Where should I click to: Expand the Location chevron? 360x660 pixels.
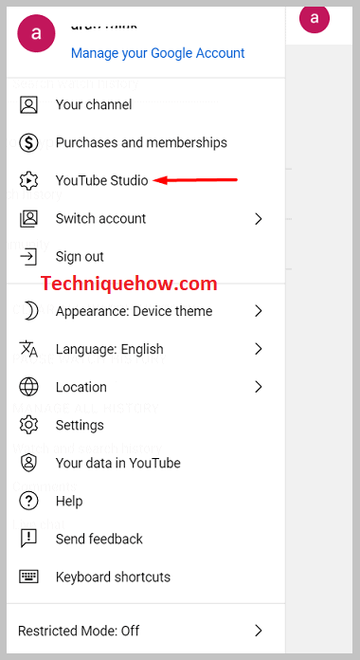[x=259, y=387]
